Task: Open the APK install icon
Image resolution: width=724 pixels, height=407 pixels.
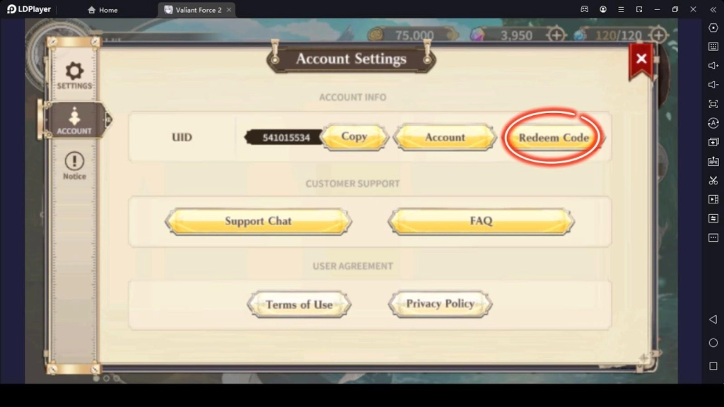Action: pyautogui.click(x=713, y=161)
